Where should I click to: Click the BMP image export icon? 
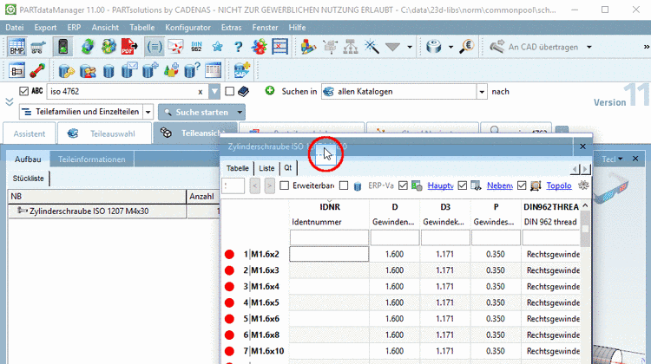pyautogui.click(x=16, y=47)
